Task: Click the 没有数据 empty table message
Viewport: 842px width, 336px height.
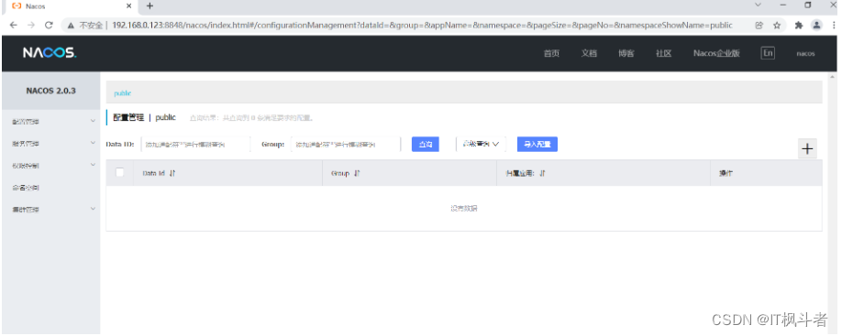Action: coord(464,209)
